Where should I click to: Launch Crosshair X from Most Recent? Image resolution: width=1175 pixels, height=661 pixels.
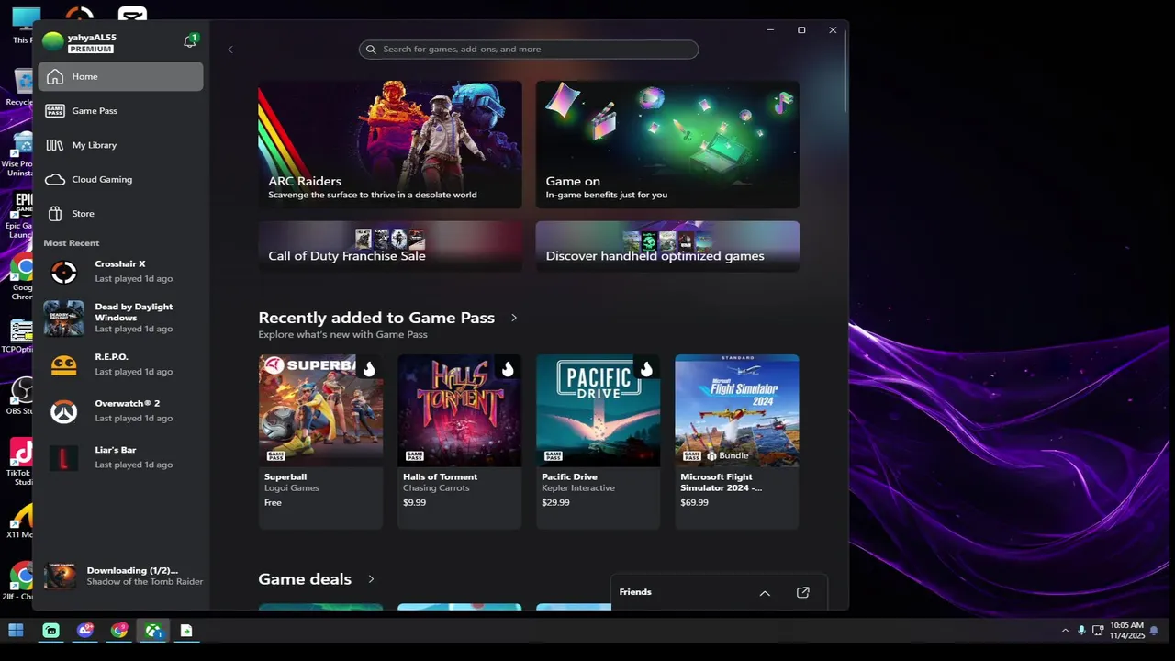click(x=121, y=271)
